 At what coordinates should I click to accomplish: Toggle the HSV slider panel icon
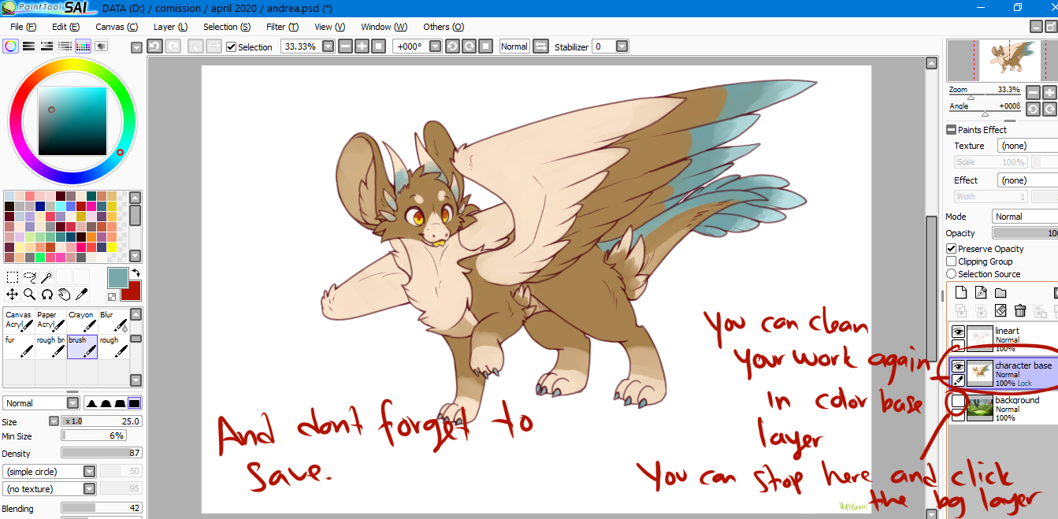click(46, 46)
